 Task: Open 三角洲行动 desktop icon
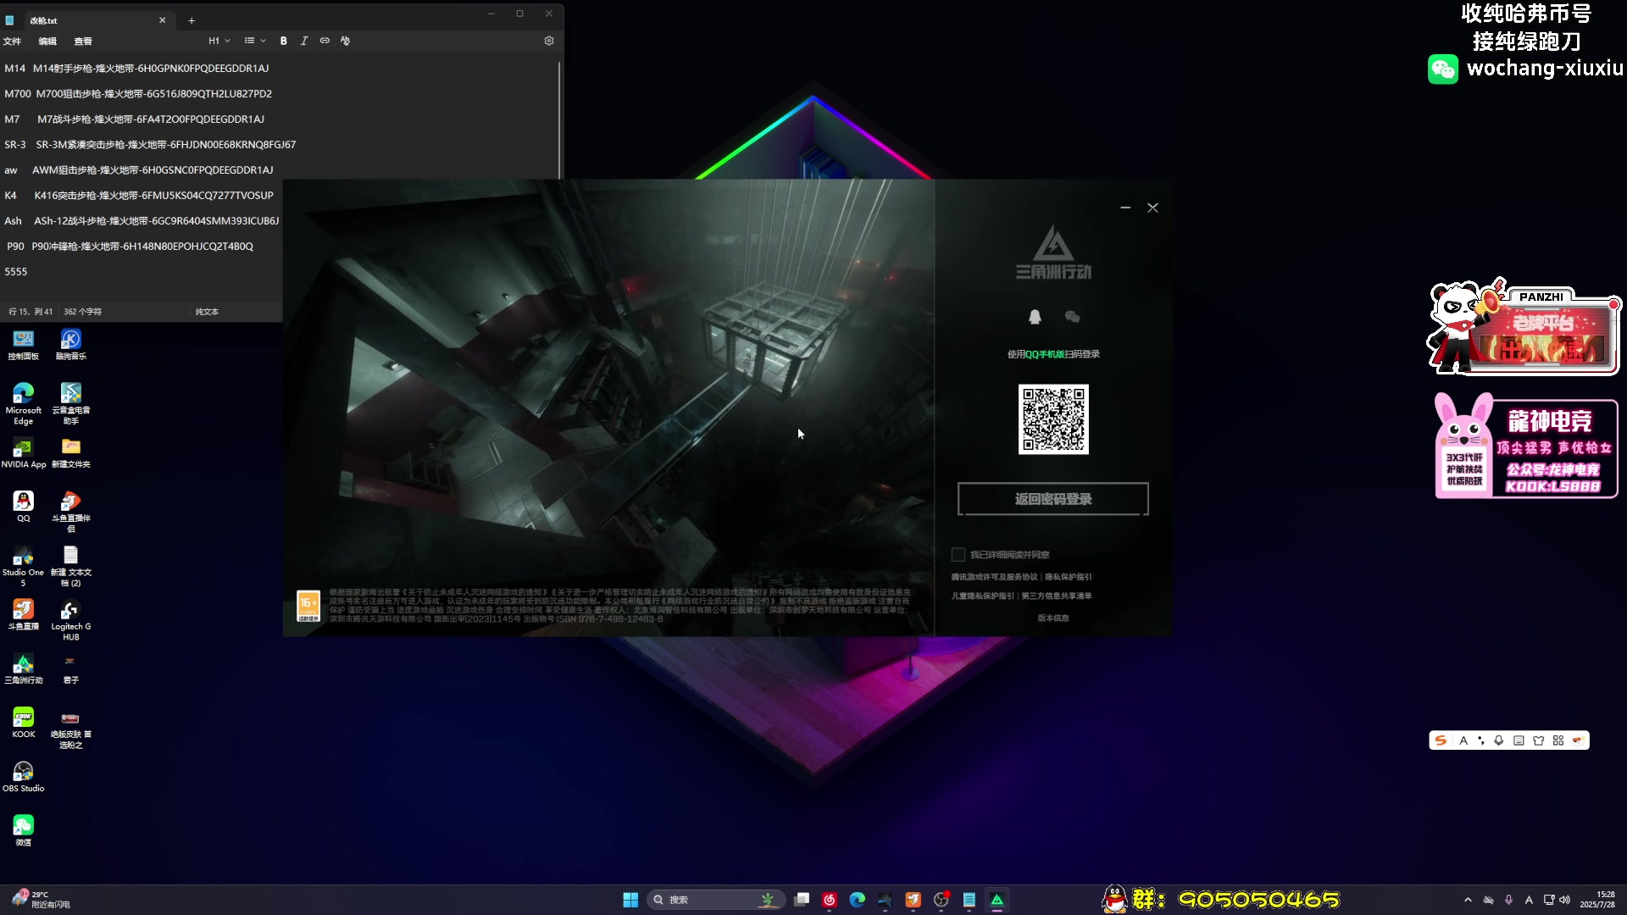pyautogui.click(x=24, y=669)
